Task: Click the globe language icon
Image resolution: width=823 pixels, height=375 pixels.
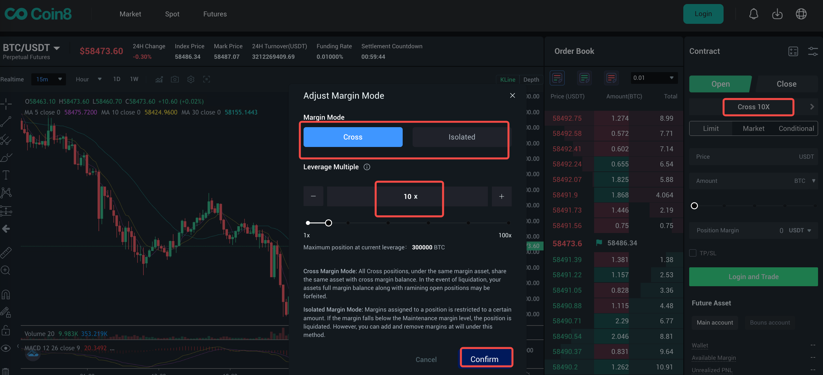Action: 801,14
